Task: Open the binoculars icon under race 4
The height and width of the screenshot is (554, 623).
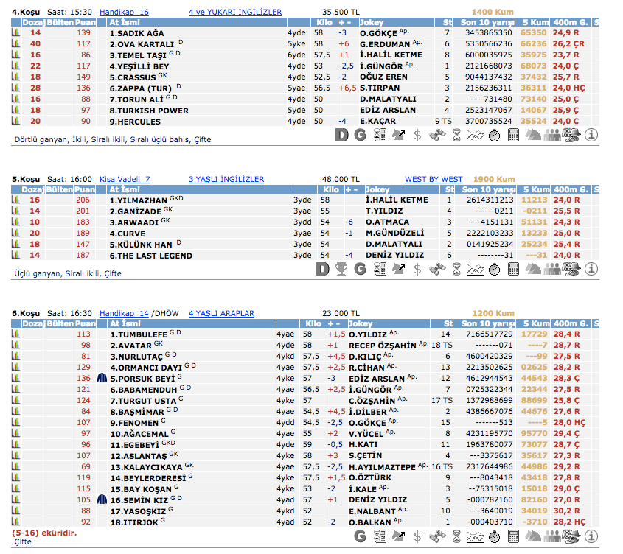Action: tap(437, 135)
